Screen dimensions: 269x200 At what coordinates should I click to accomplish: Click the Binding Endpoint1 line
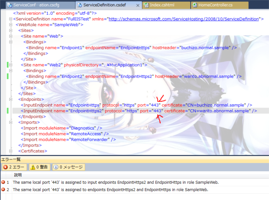[131, 48]
